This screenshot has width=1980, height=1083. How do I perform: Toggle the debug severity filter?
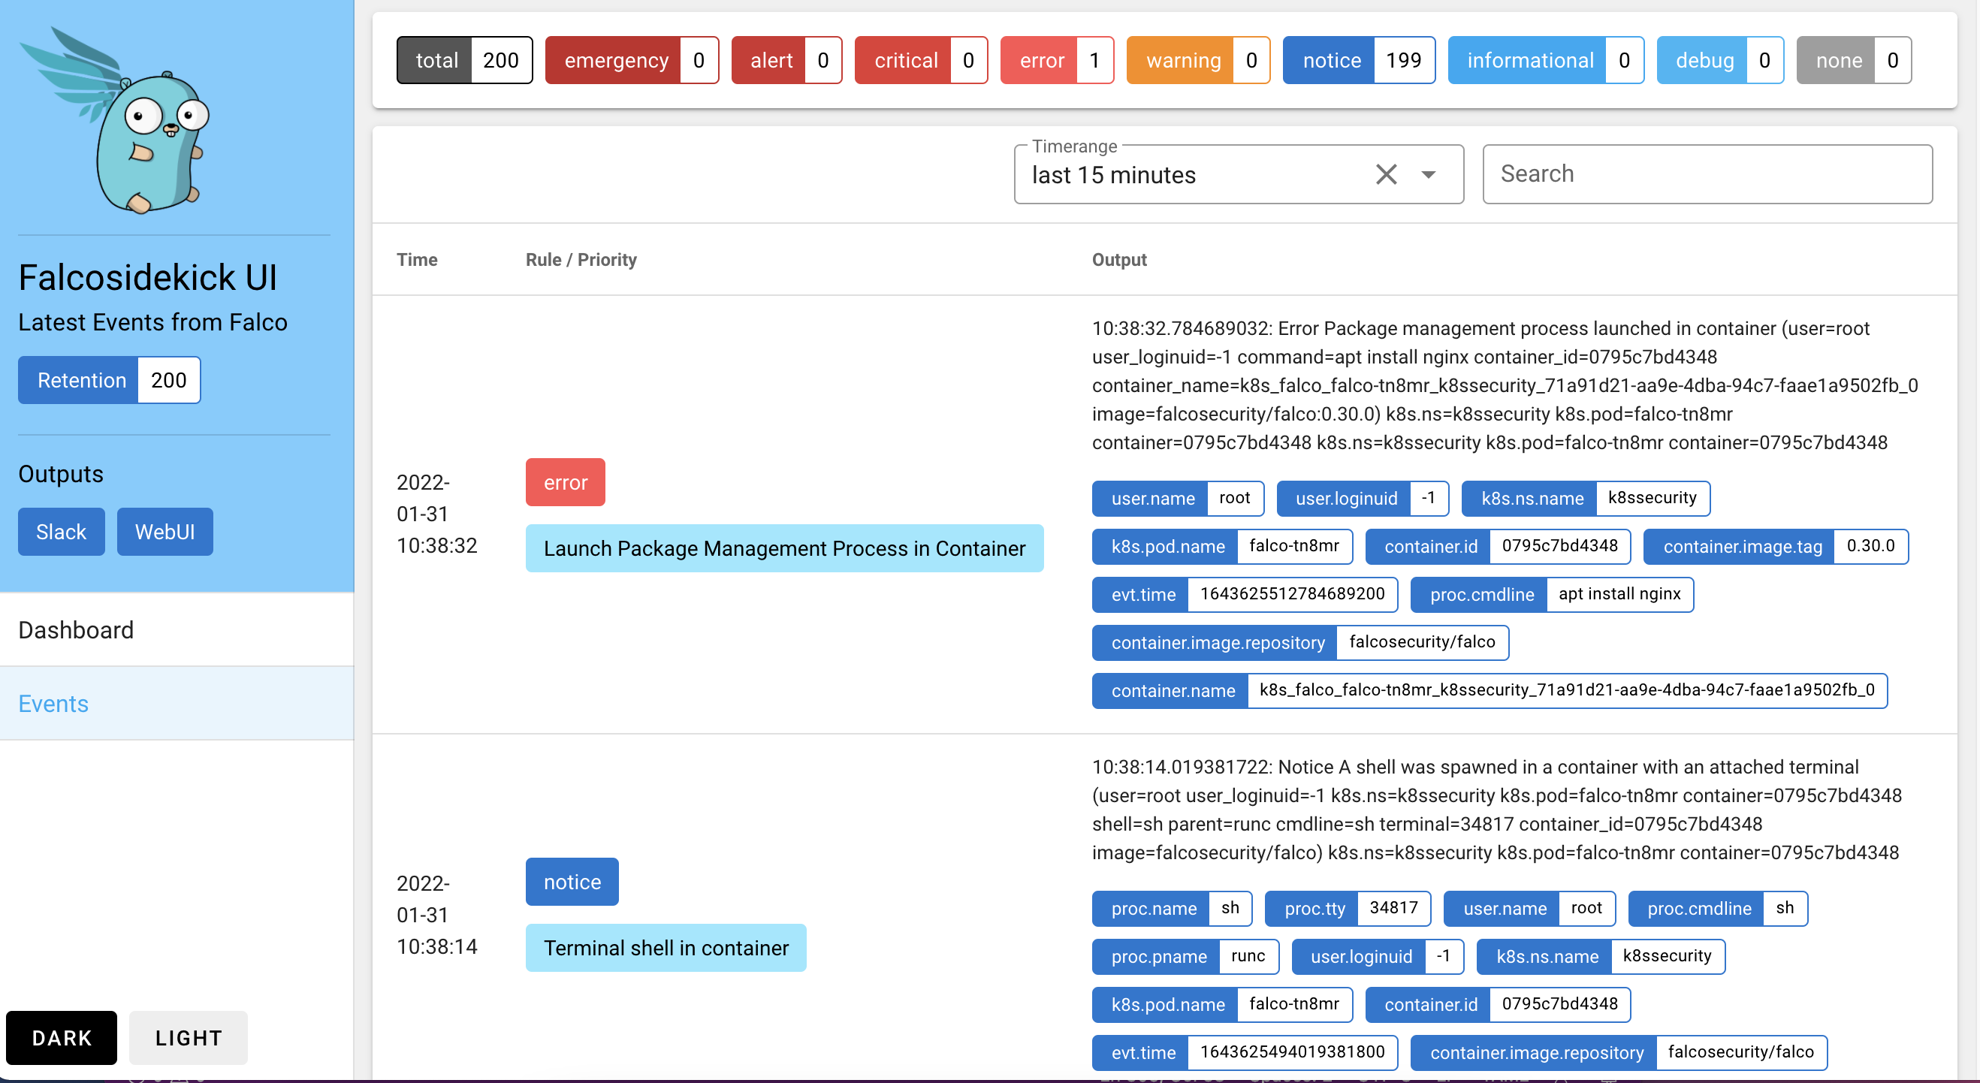pos(1719,60)
